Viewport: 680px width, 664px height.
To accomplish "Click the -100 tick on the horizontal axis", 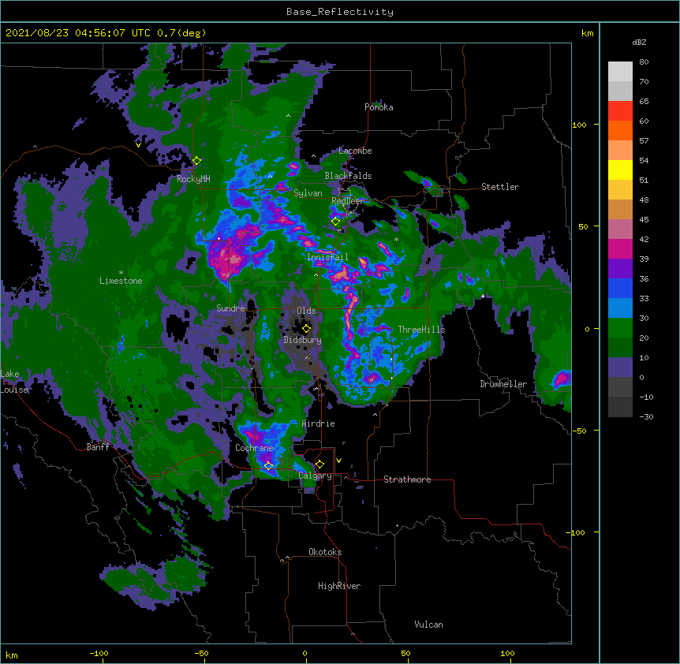I will (99, 653).
